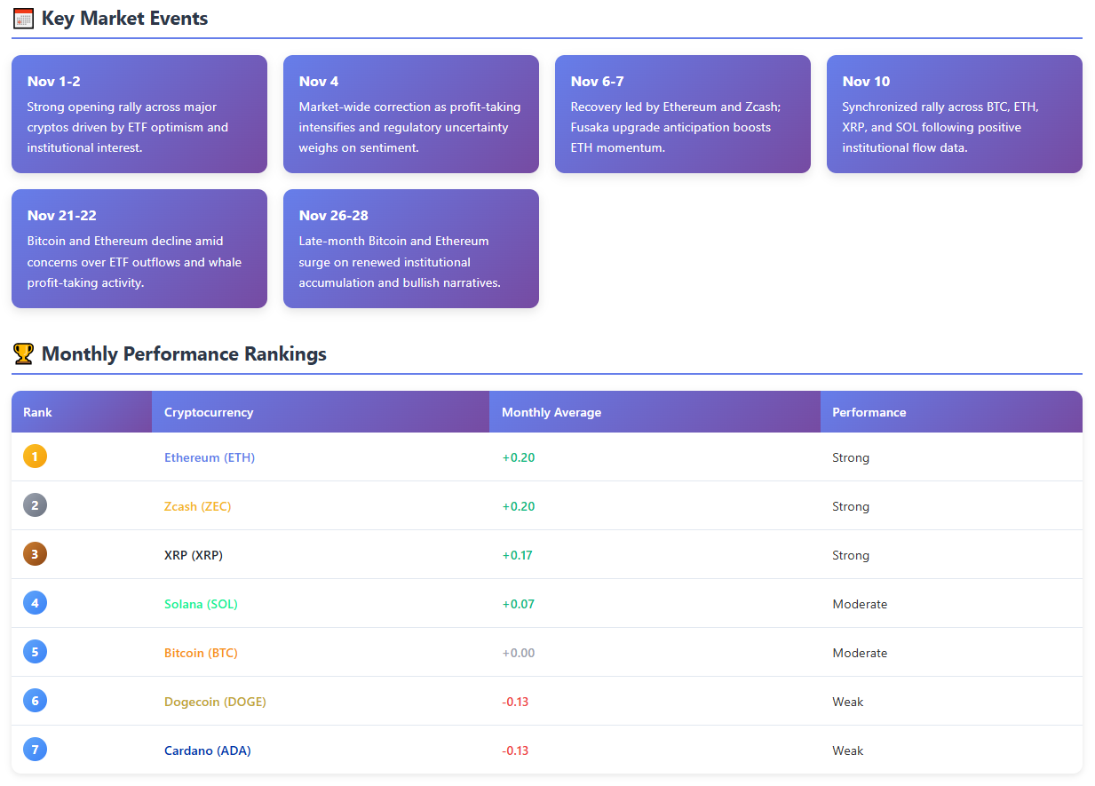This screenshot has height=786, width=1095.
Task: Click the bronze rank 3 badge
Action: [35, 554]
